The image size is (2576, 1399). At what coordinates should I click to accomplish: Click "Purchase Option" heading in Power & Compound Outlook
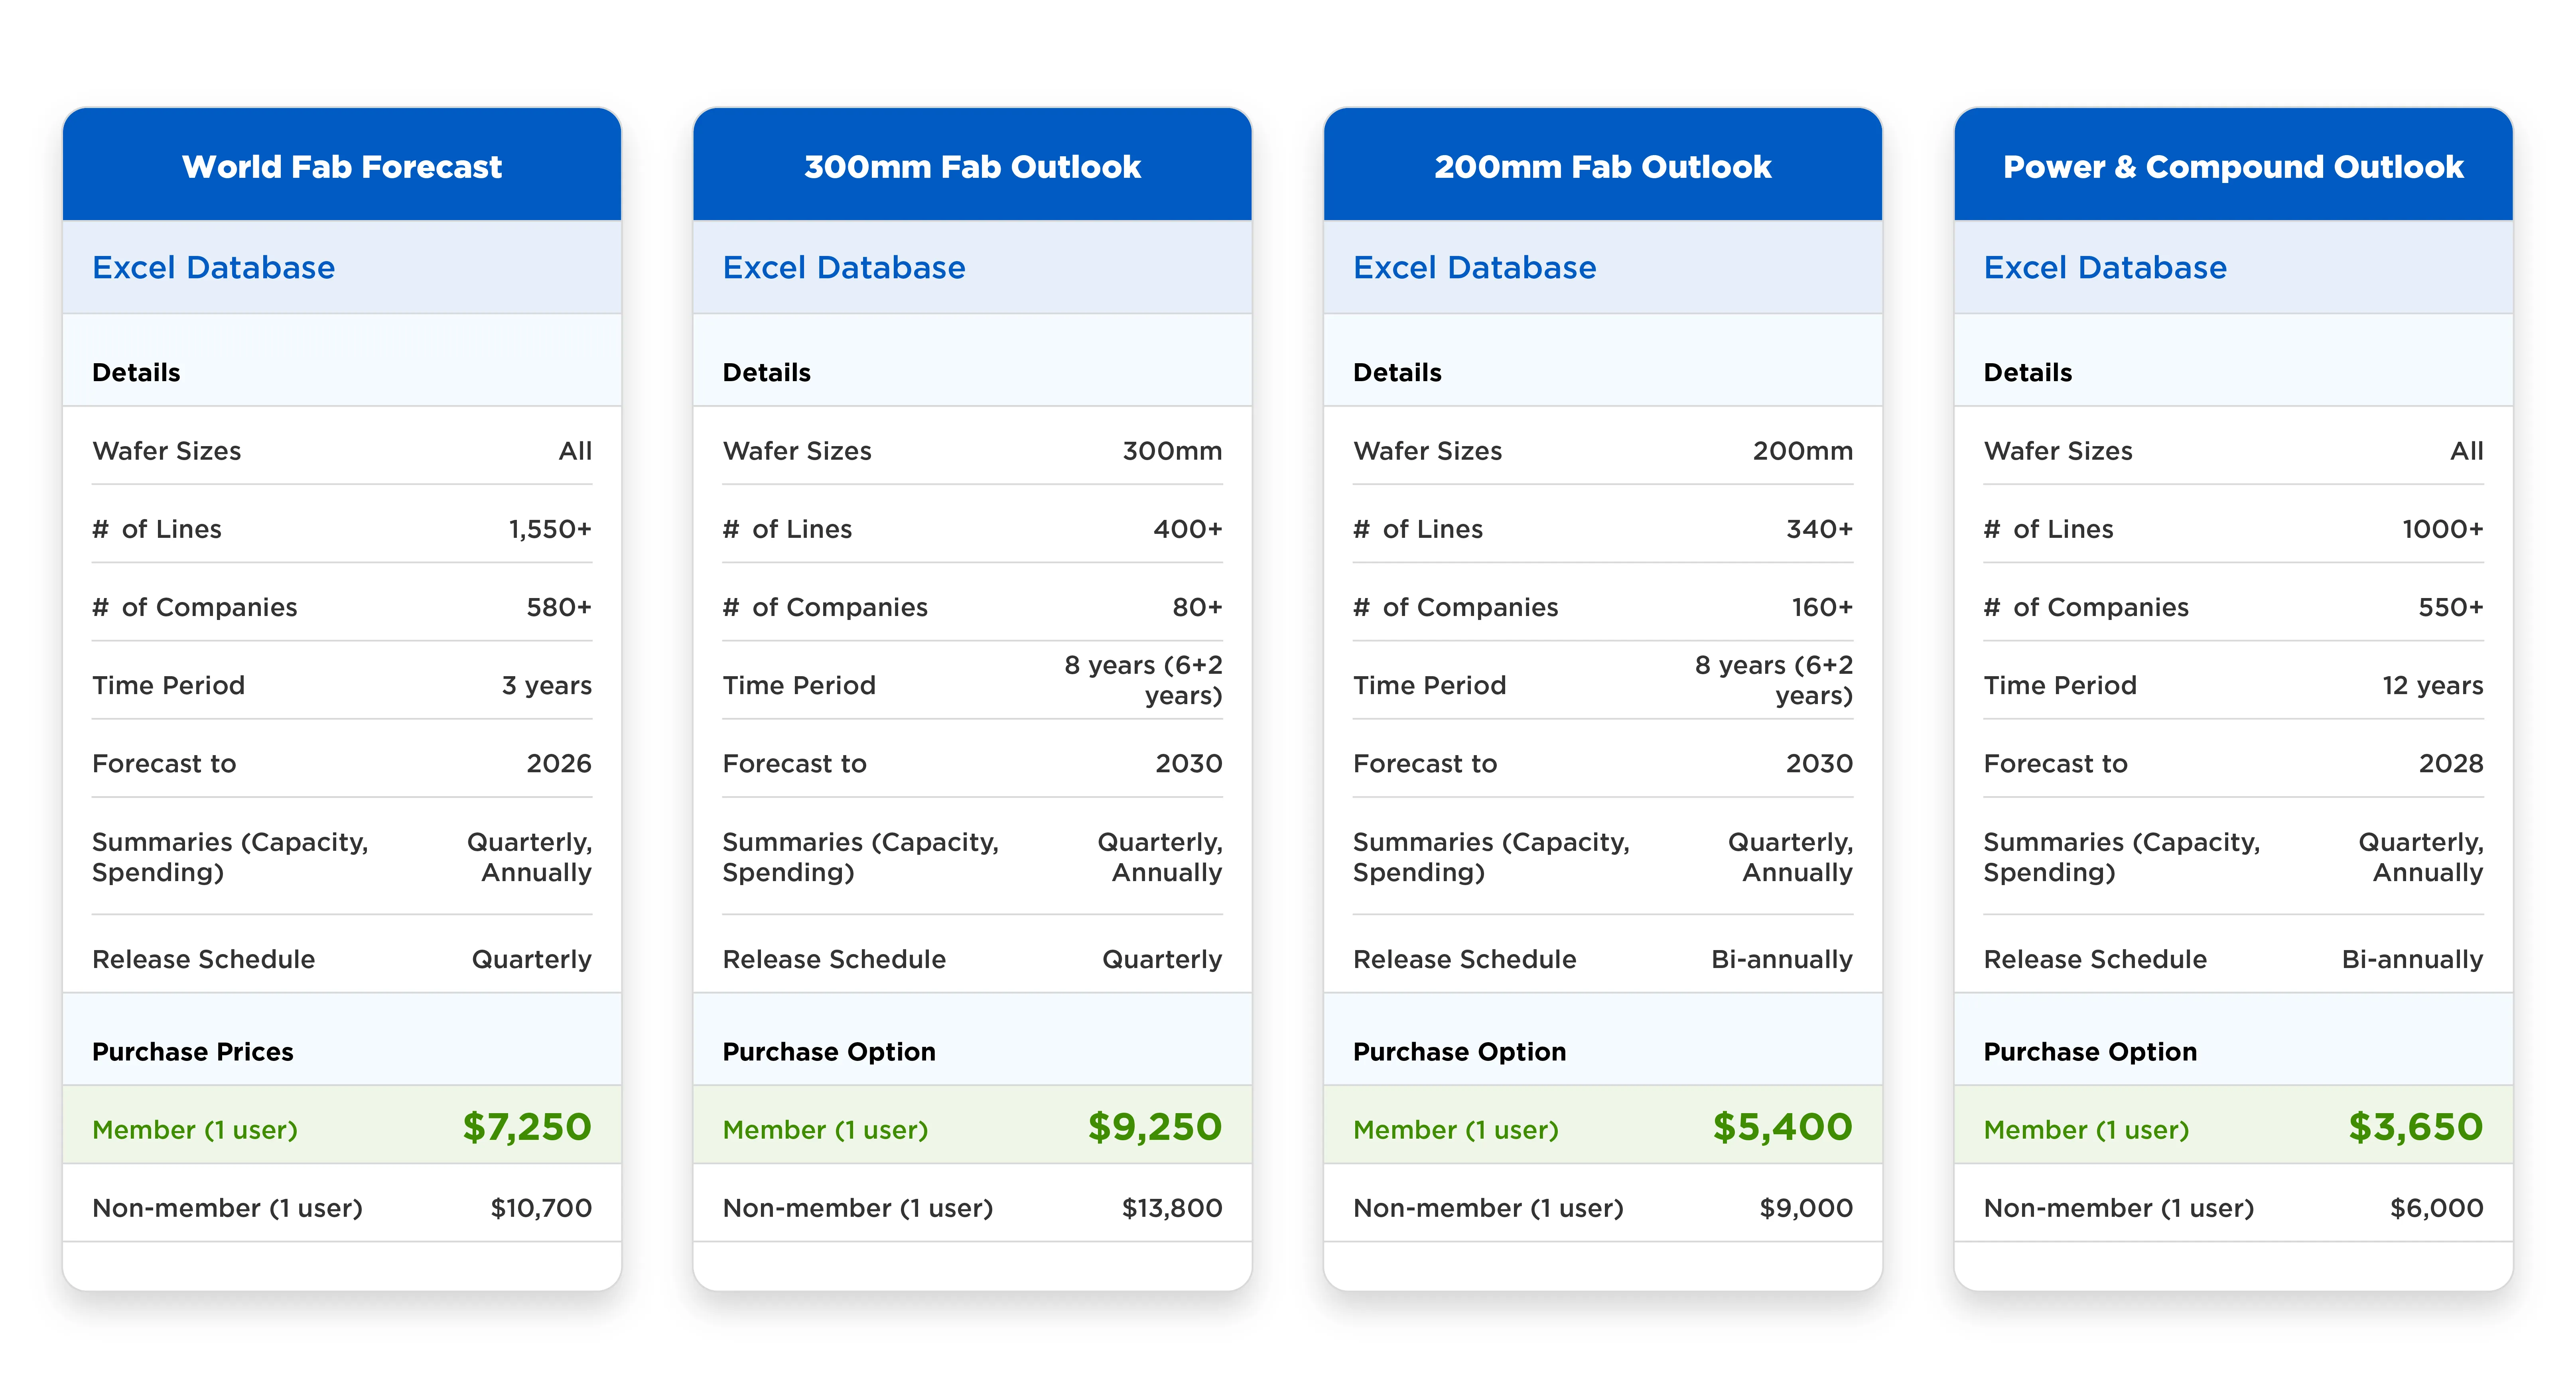click(2090, 1052)
